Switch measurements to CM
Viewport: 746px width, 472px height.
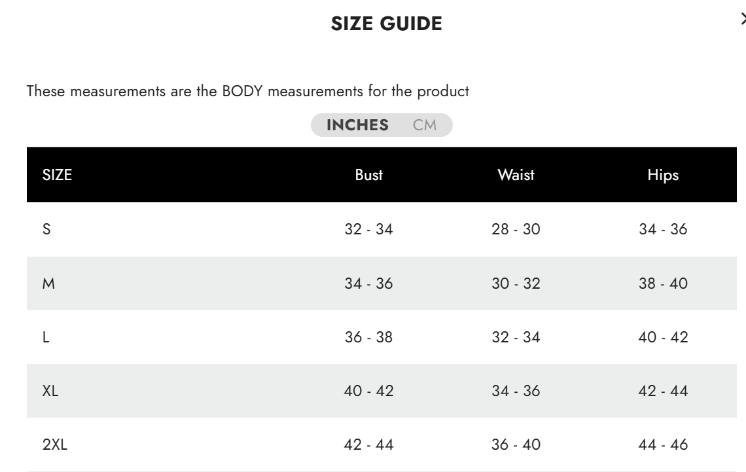pyautogui.click(x=425, y=126)
